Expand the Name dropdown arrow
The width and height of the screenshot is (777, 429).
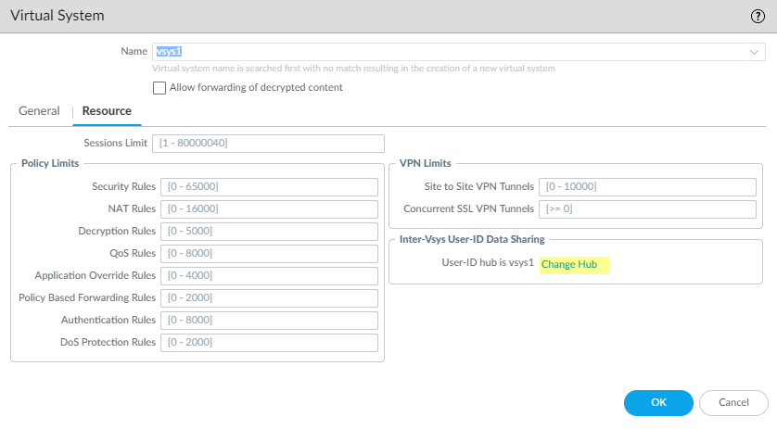pos(755,52)
